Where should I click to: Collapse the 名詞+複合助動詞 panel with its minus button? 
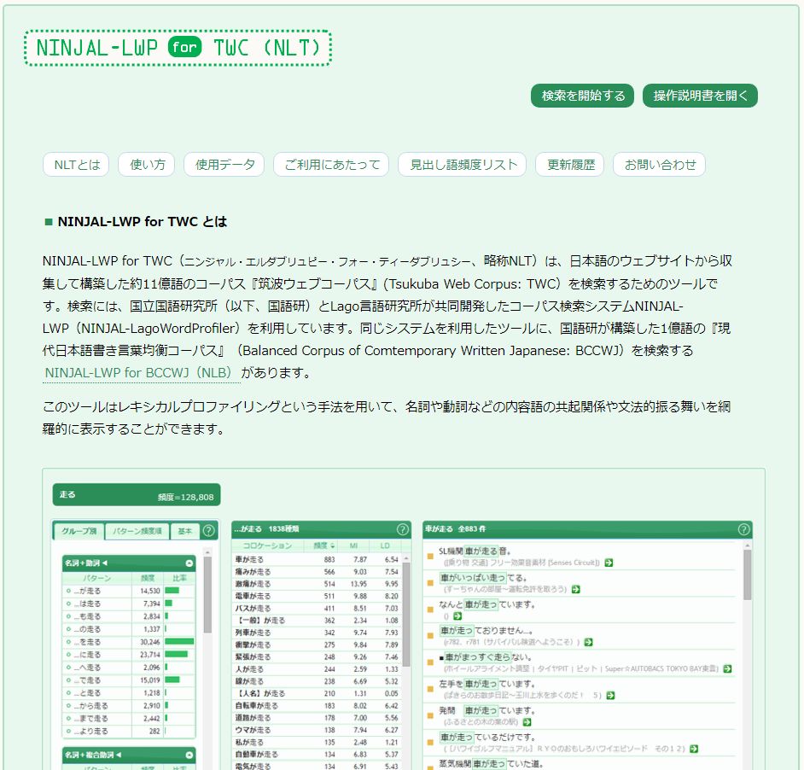[x=189, y=754]
